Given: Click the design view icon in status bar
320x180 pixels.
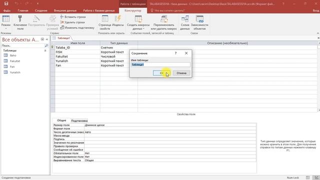Looking at the screenshot, I should tap(316, 178).
